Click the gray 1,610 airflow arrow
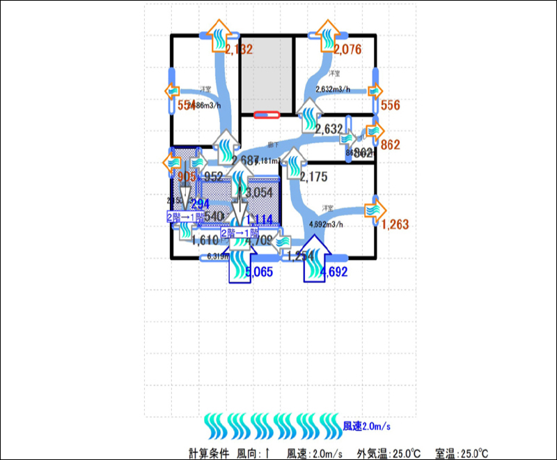Viewport: 557px width, 460px height. click(x=185, y=231)
